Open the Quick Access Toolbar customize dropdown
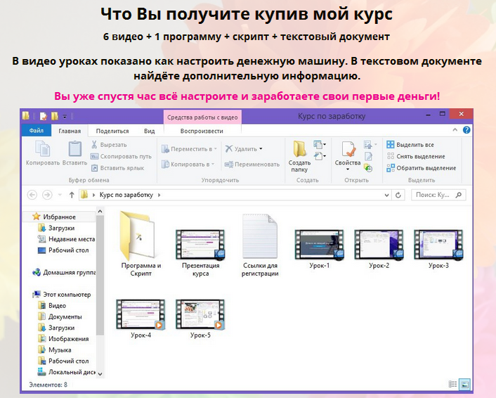 pyautogui.click(x=65, y=117)
